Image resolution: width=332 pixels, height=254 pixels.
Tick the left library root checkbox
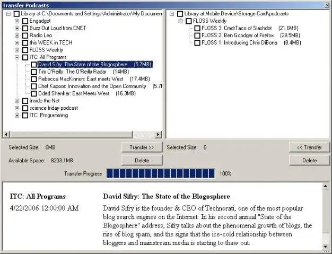point(16,14)
